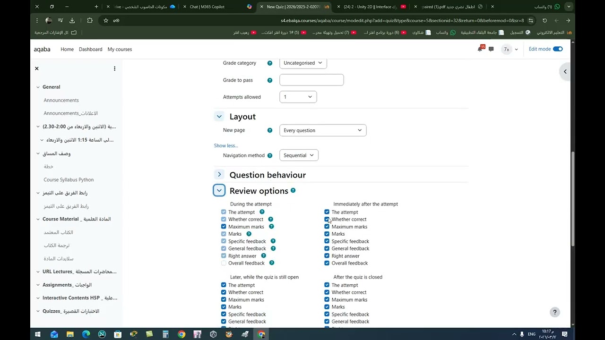Collapse the Layout section
605x340 pixels.
(x=219, y=116)
